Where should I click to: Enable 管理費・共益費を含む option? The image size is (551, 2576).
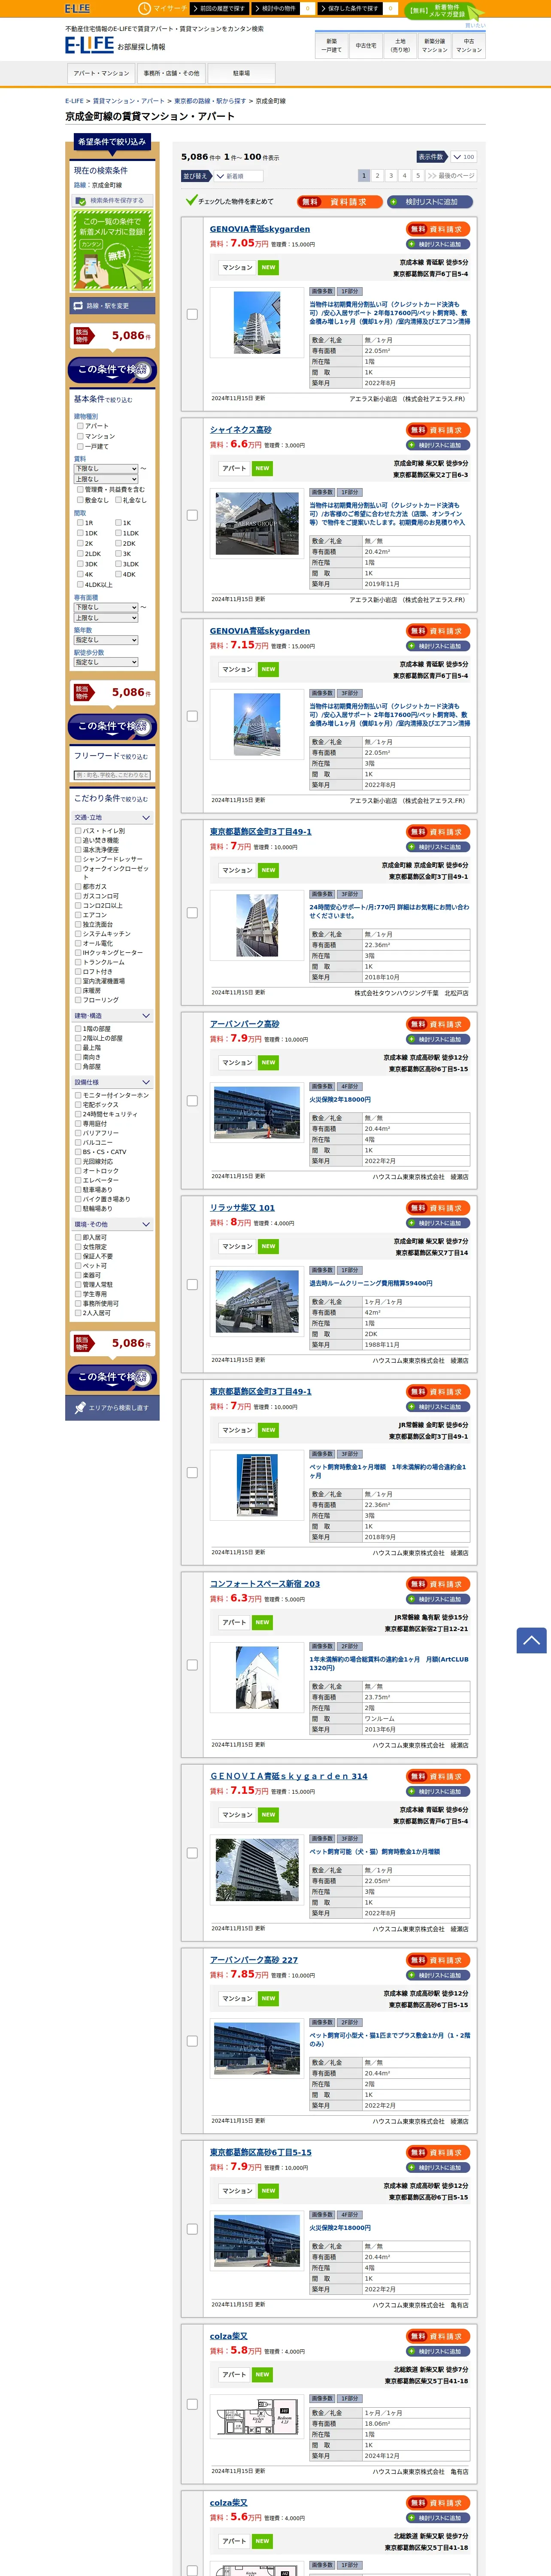point(80,489)
